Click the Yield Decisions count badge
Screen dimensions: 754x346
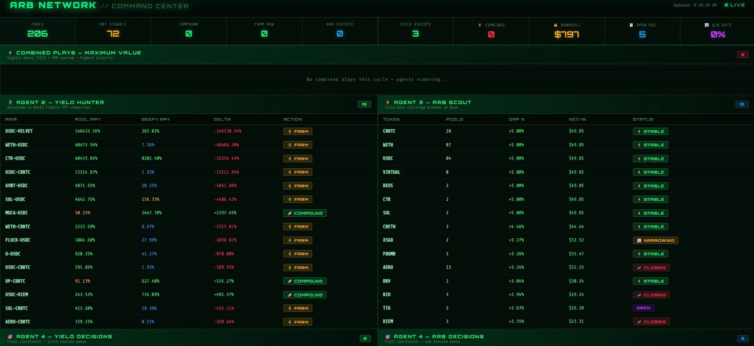(x=365, y=338)
